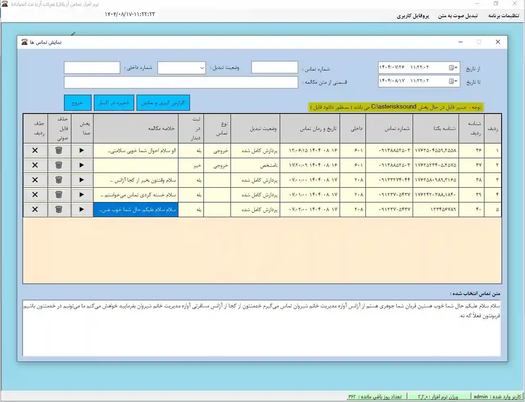Delete audio file of row 37
This screenshot has width=525, height=402.
click(59, 165)
